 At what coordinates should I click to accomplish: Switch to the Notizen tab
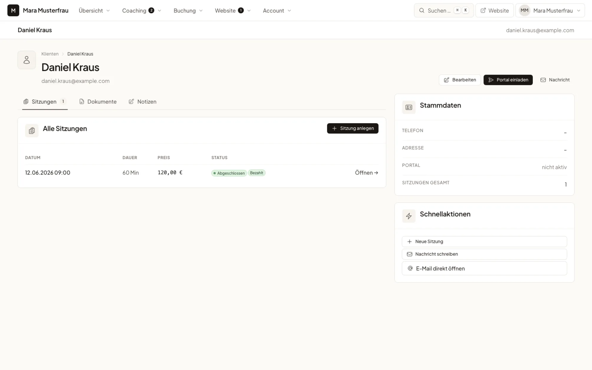(x=142, y=102)
